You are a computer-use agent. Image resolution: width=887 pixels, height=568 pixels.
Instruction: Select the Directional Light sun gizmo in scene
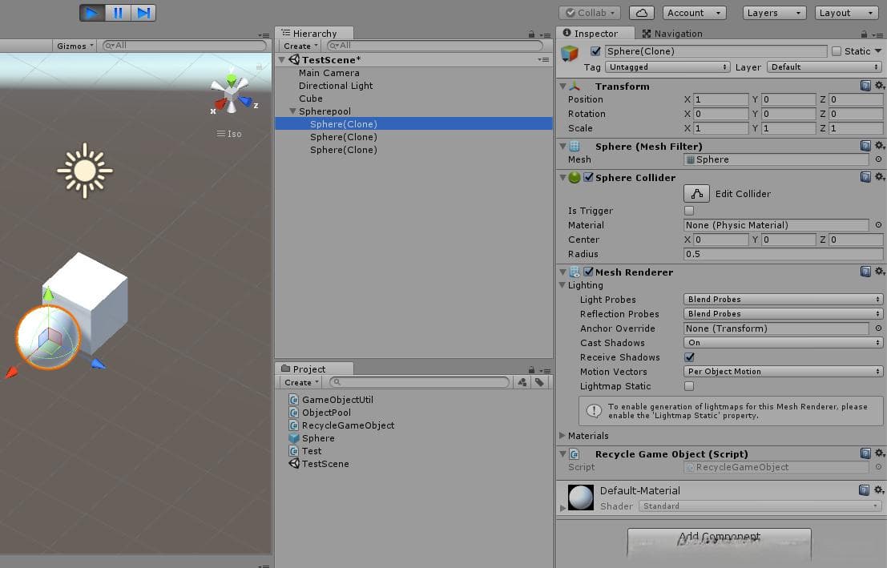click(x=85, y=171)
